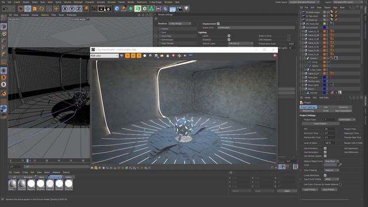This screenshot has height=207, width=368.
Task: Click the Color swatch in Project Settings
Action: (x=331, y=165)
